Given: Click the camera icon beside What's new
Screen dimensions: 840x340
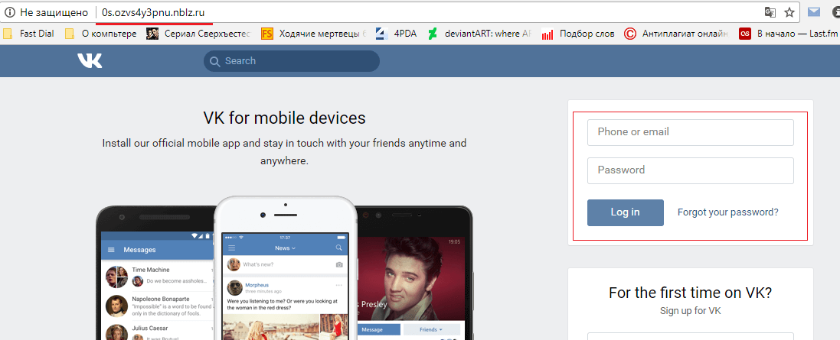Looking at the screenshot, I should (x=338, y=264).
